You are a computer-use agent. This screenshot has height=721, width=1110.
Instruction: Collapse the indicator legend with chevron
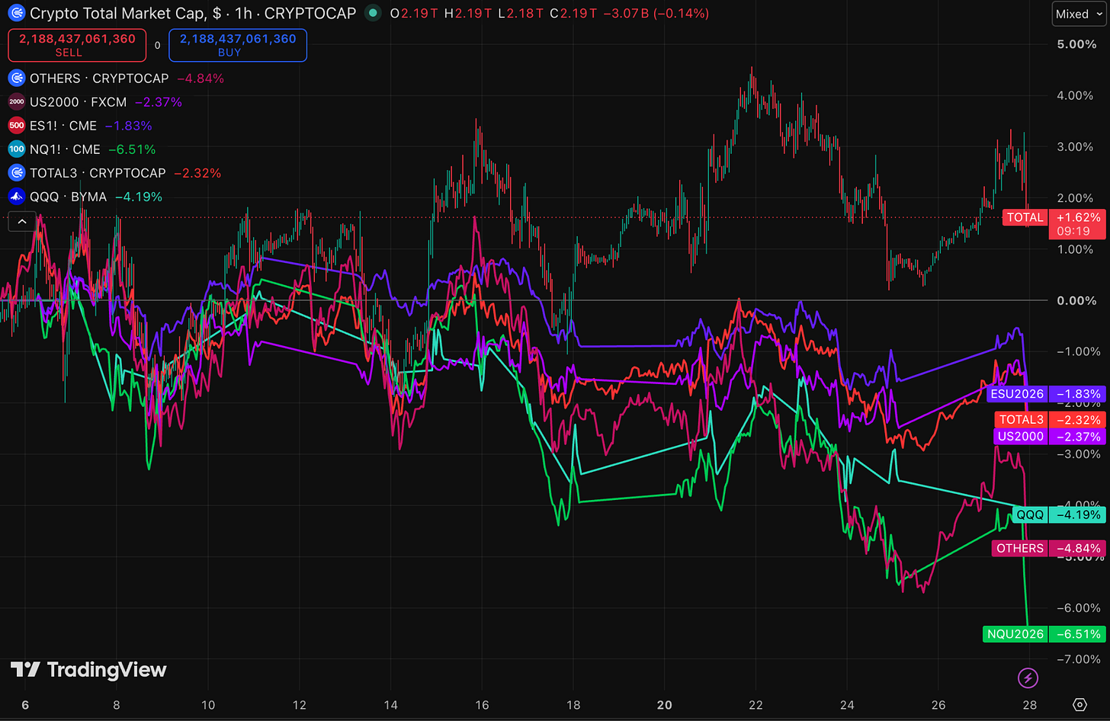click(x=22, y=221)
